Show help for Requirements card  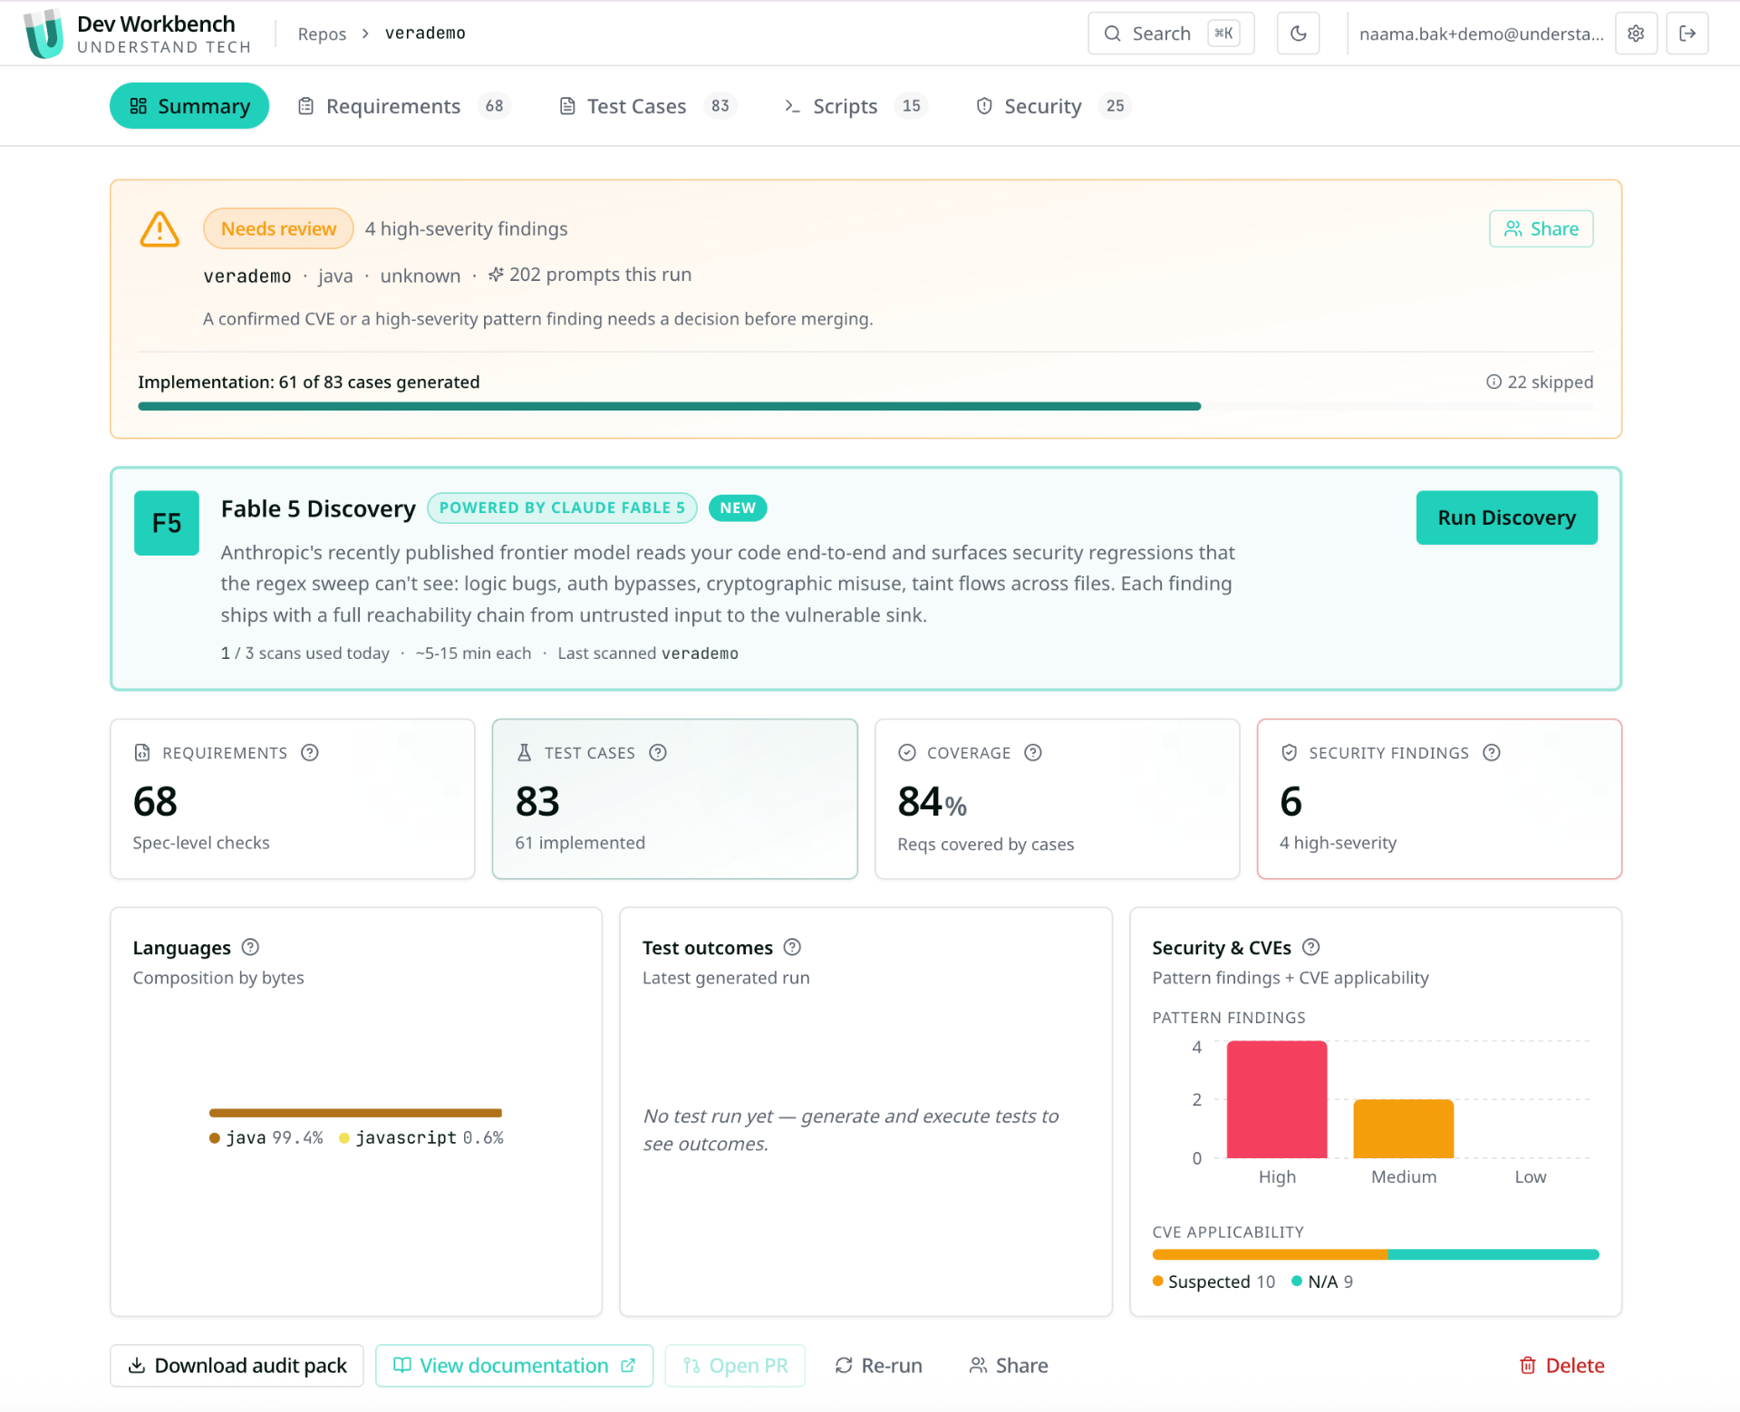(310, 753)
